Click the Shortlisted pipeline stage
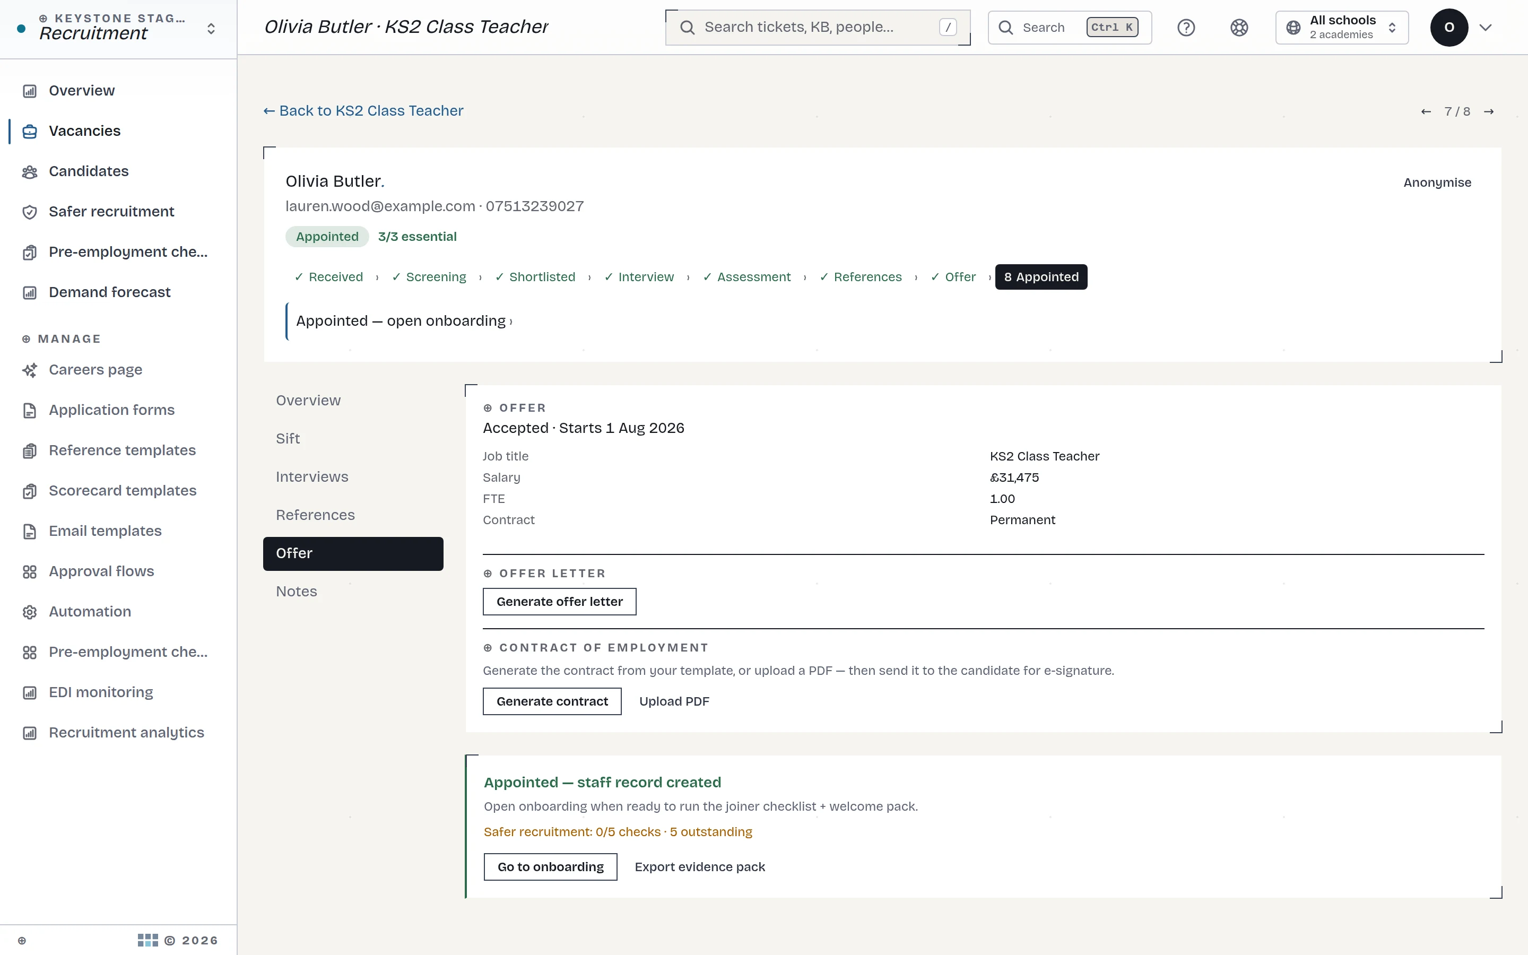The height and width of the screenshot is (955, 1528). click(535, 277)
